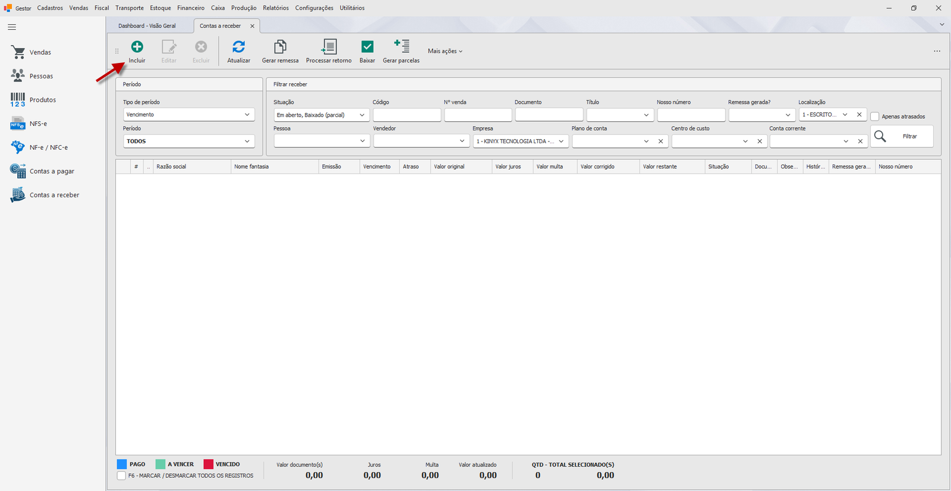Open the Financeiro menu

pyautogui.click(x=191, y=8)
